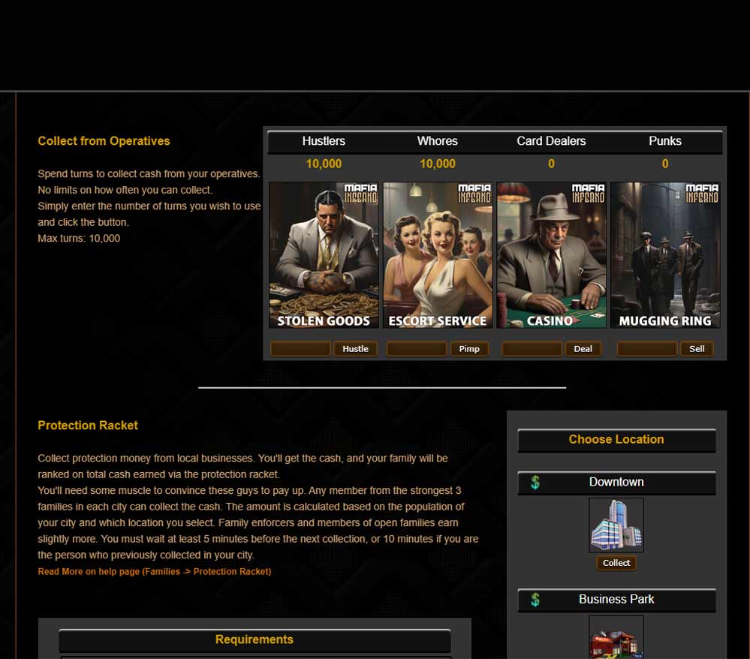Select the Downtown location label
This screenshot has width=750, height=659.
[616, 482]
